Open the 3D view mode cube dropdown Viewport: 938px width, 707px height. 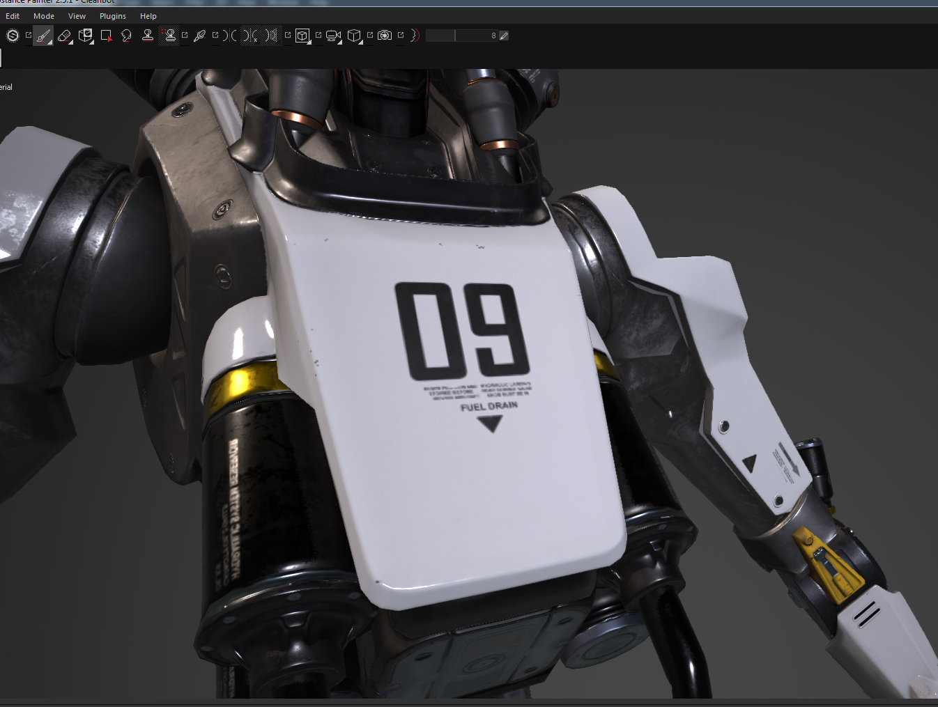tap(303, 36)
